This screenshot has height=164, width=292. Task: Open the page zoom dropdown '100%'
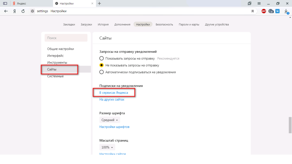[107, 147]
